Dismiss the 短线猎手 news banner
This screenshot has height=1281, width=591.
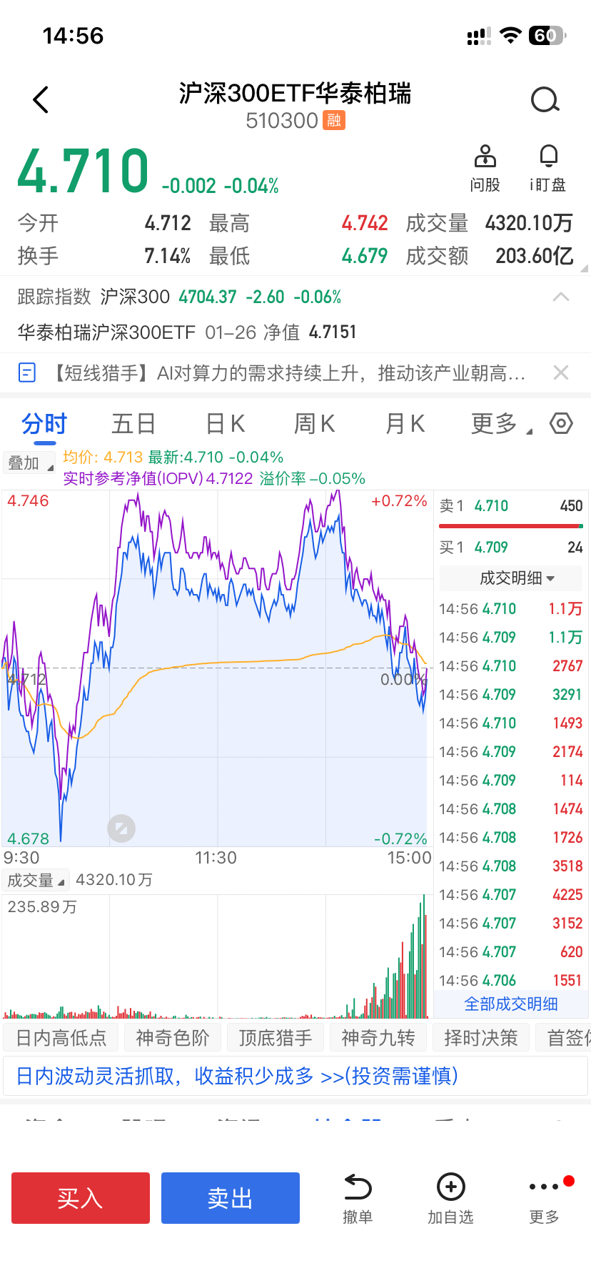click(x=561, y=372)
